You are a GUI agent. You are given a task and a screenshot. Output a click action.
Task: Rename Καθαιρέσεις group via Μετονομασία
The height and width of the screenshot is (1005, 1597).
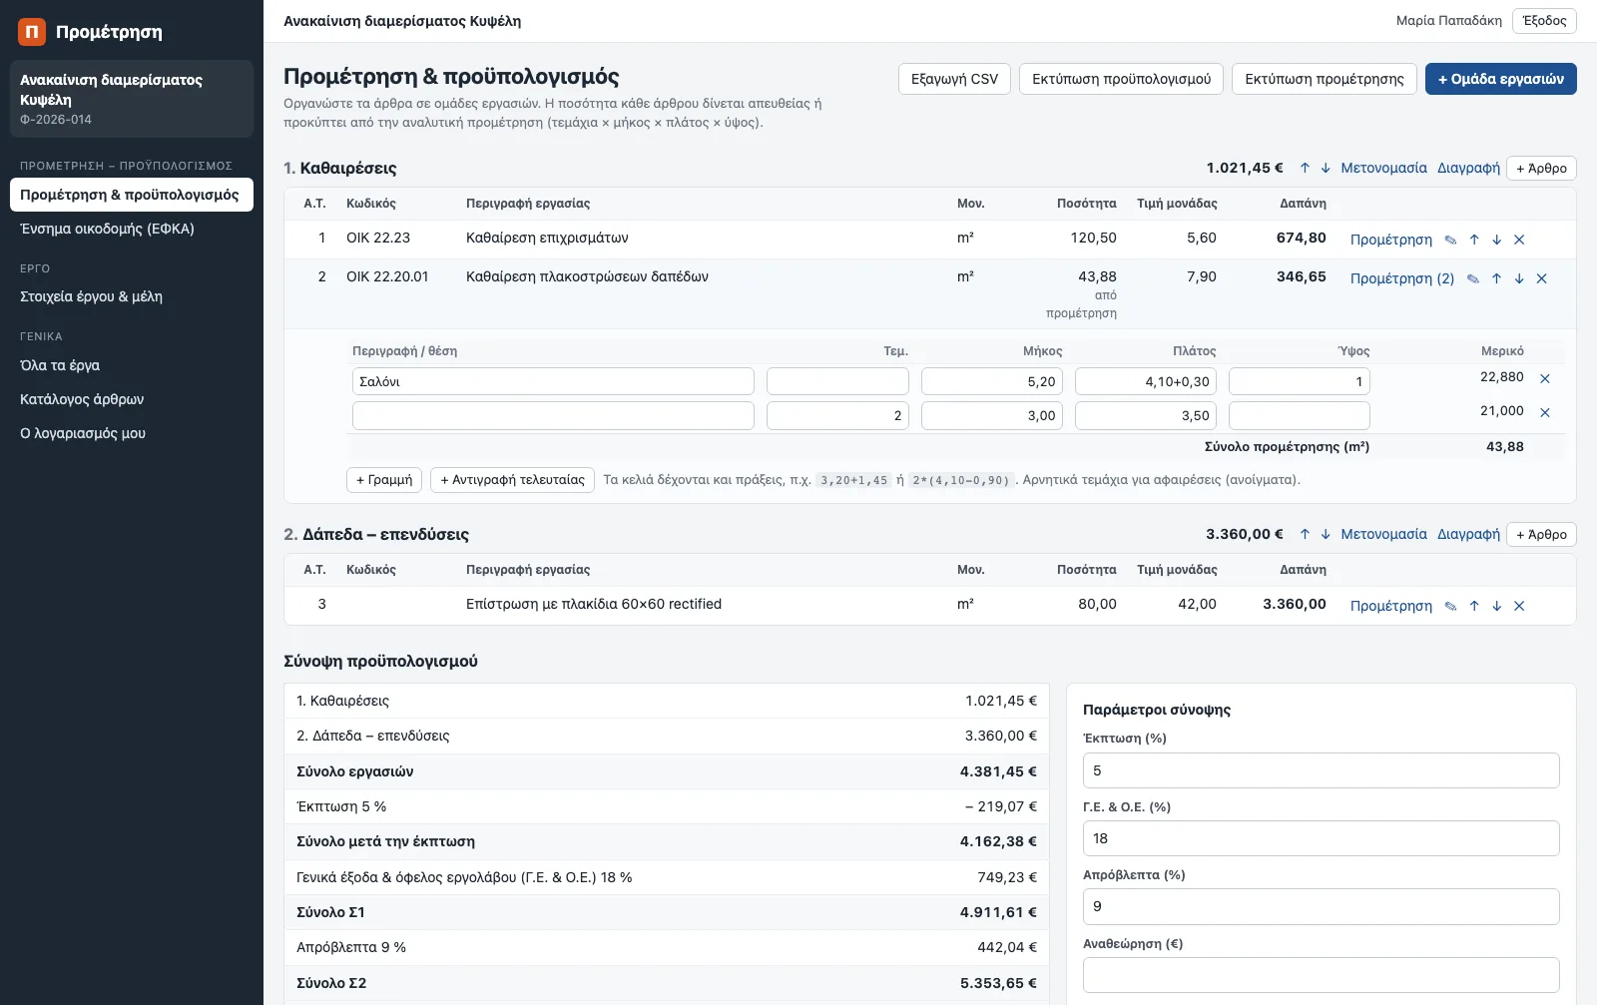[1383, 168]
